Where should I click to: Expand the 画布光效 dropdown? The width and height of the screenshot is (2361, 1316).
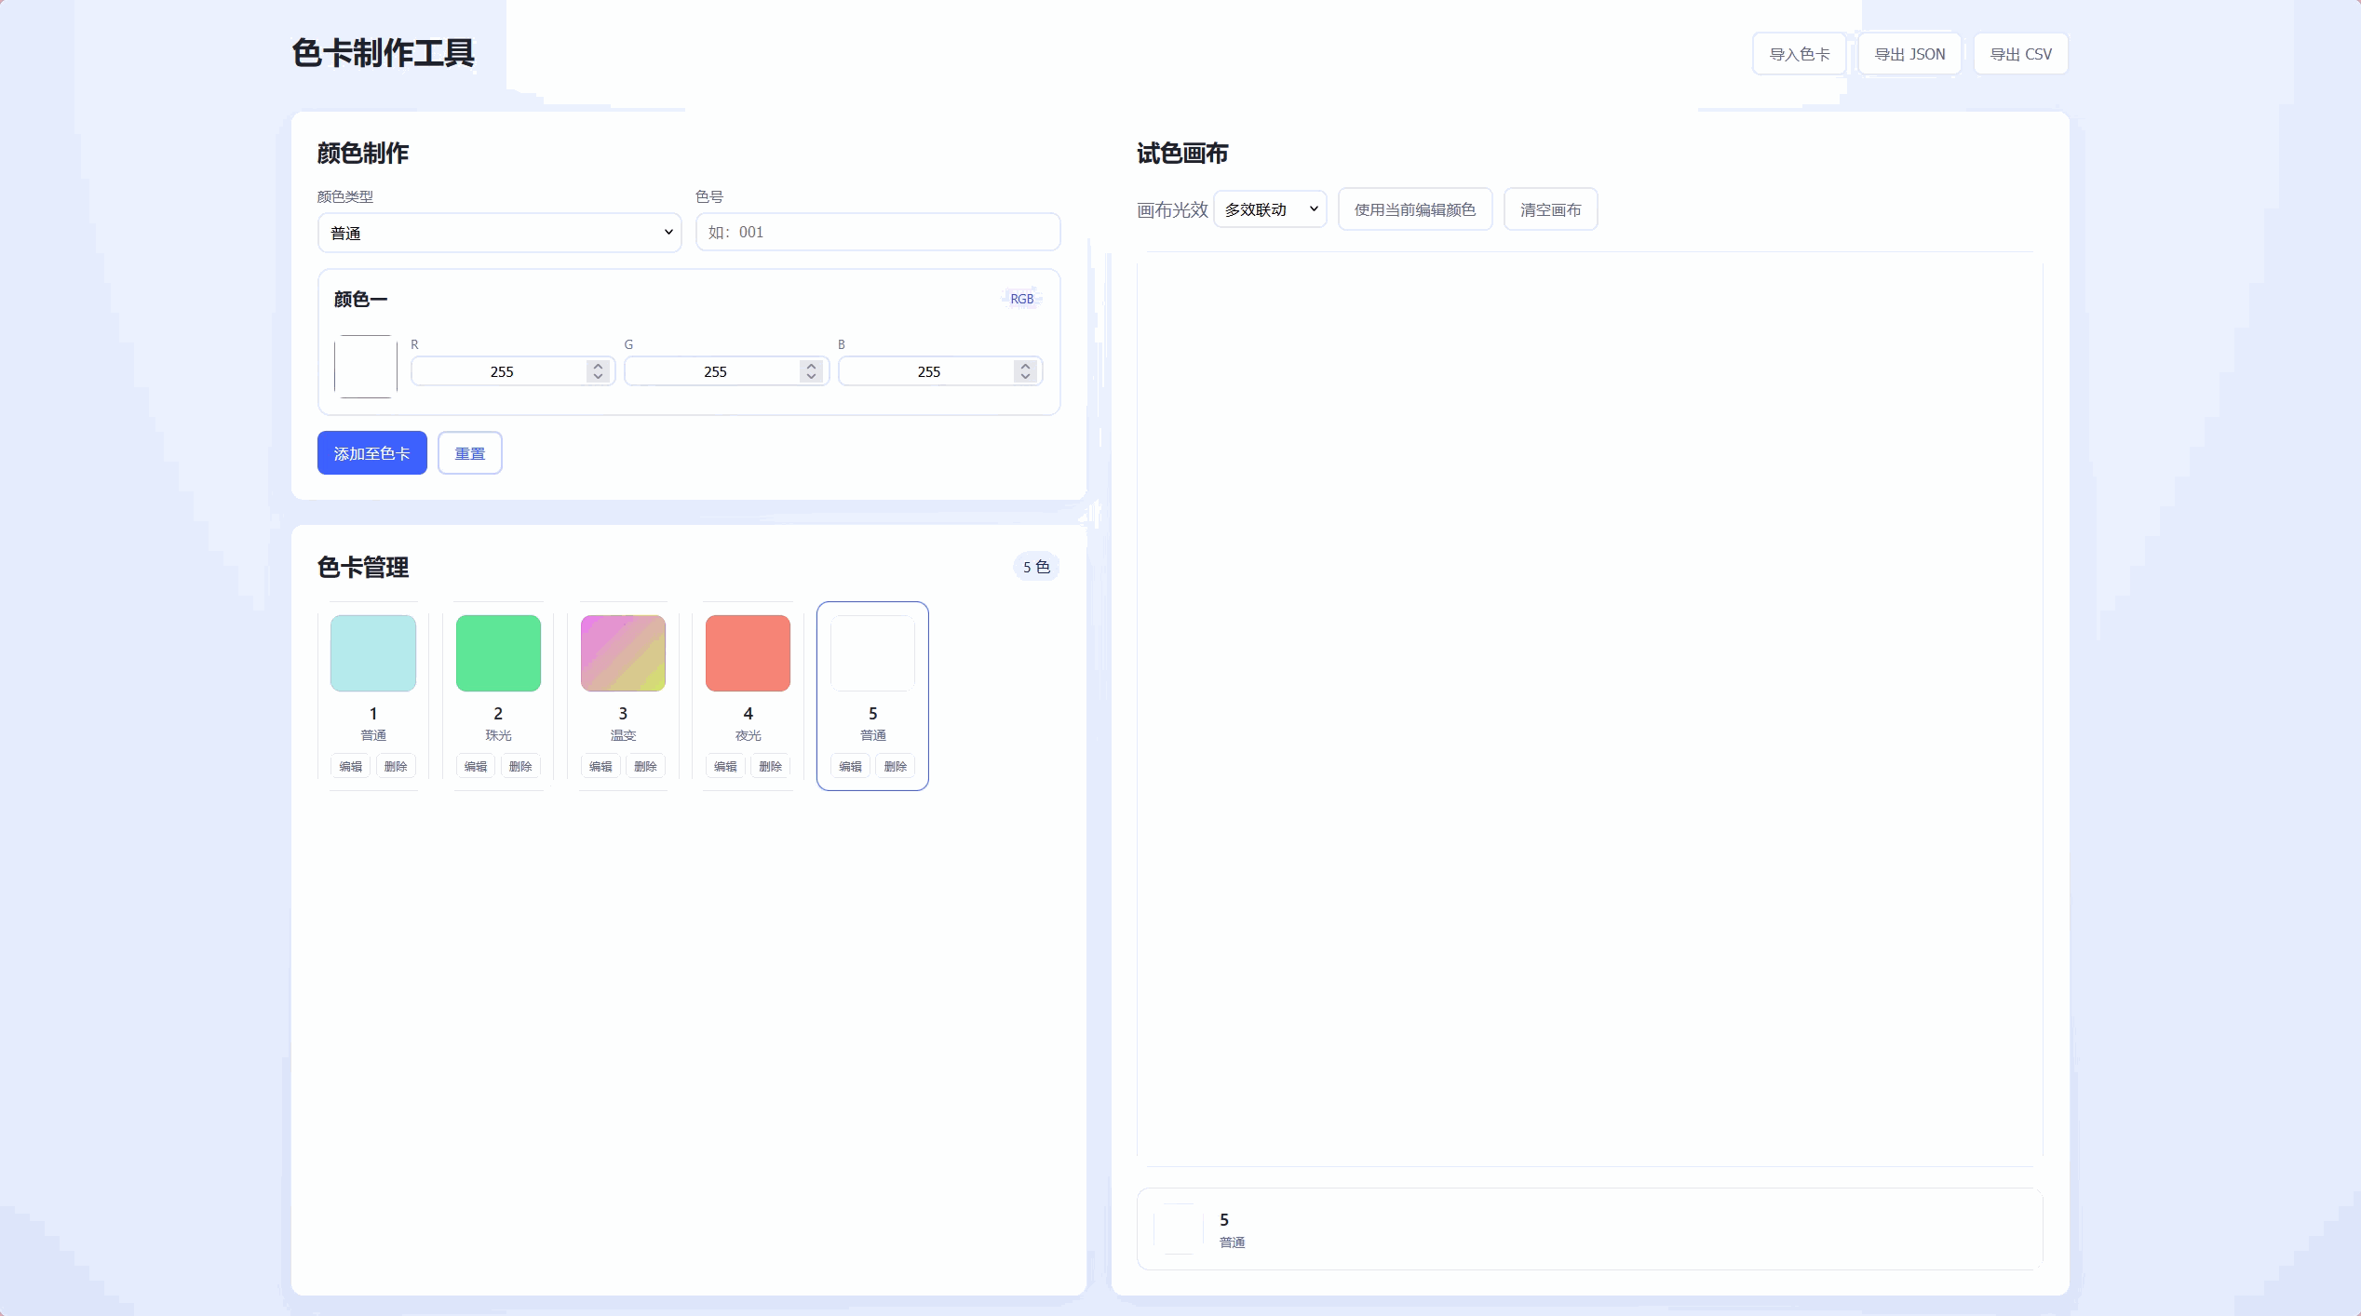pos(1270,209)
